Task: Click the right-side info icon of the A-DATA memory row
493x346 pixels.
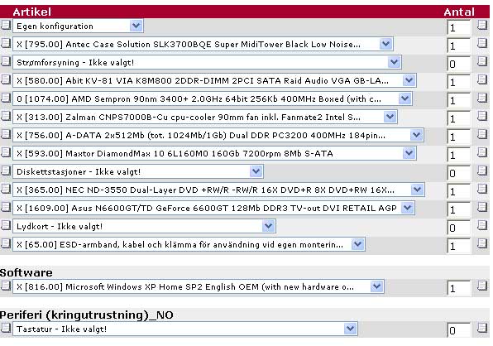Action: (x=482, y=134)
